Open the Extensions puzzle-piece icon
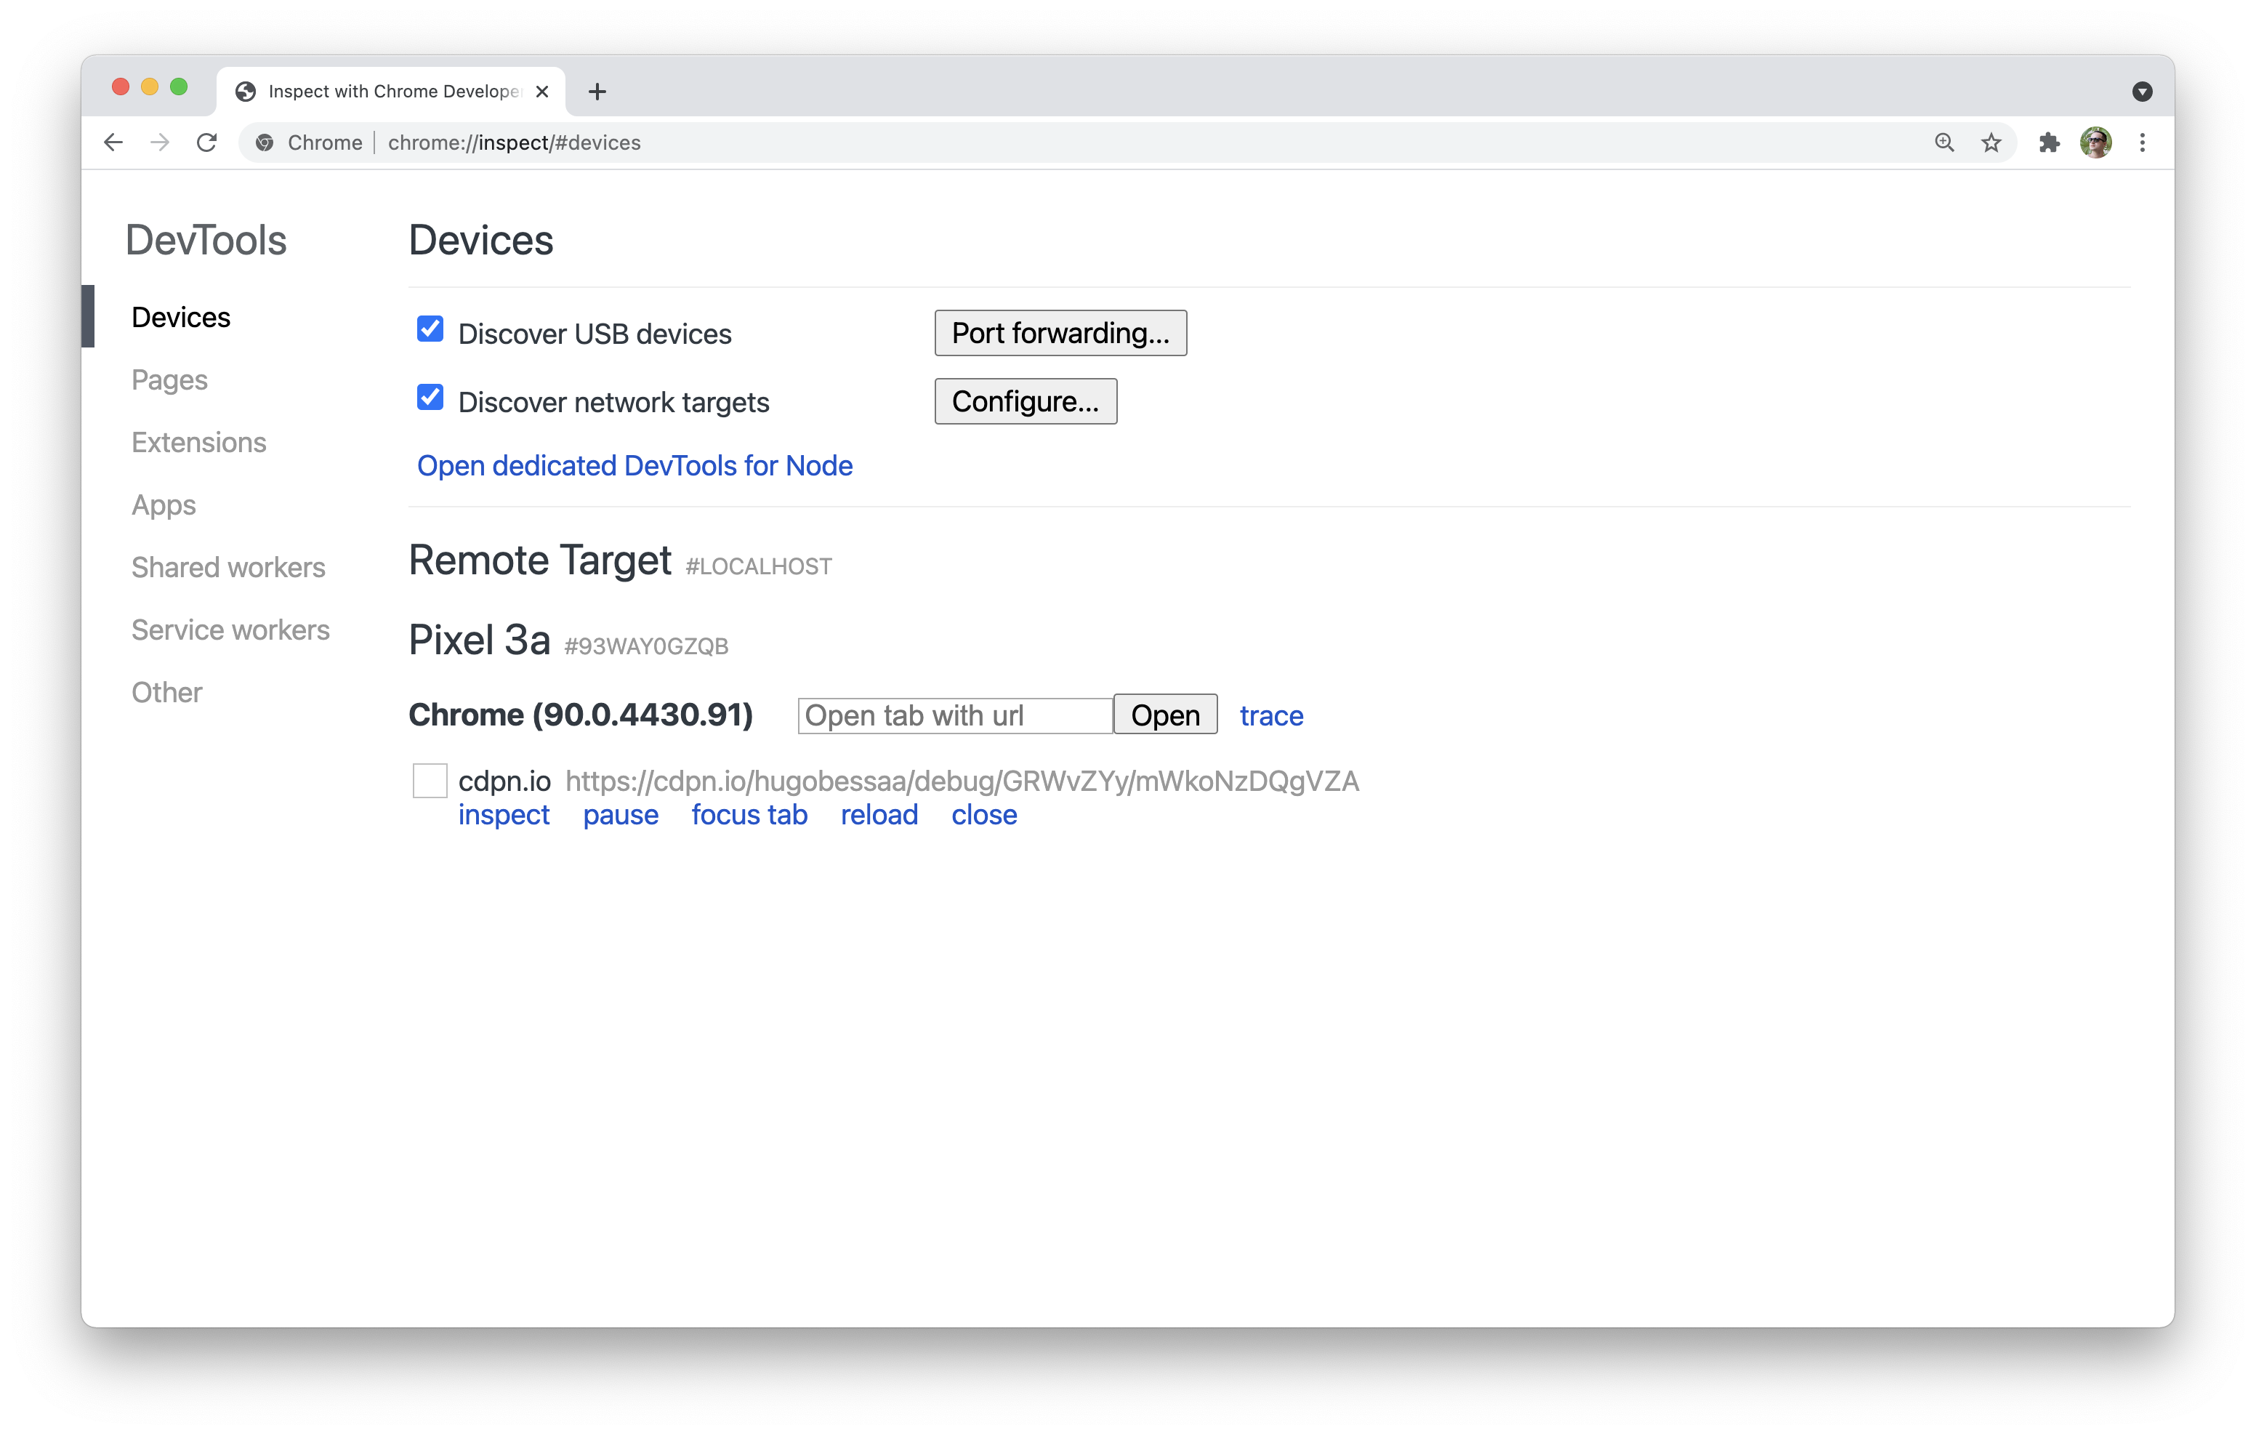2256x1435 pixels. click(x=2050, y=142)
